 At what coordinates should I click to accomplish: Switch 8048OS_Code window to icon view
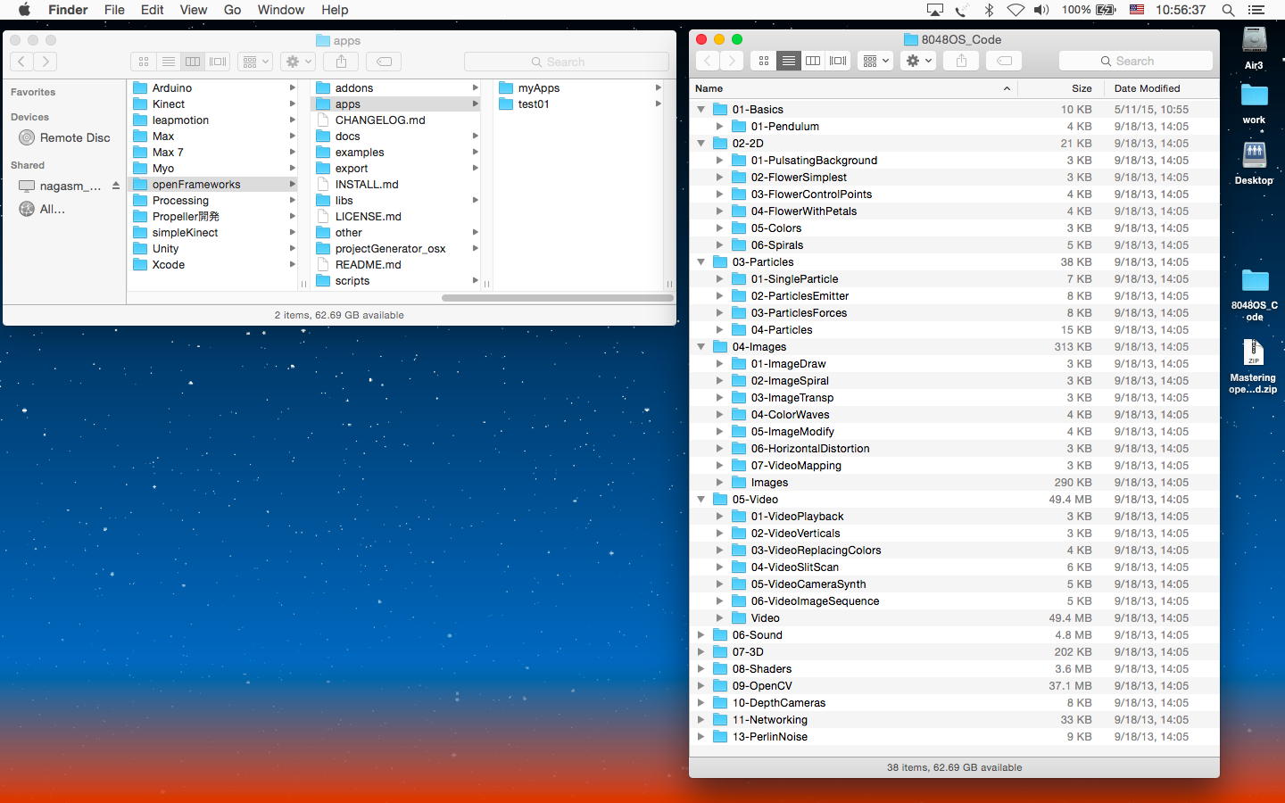[764, 61]
